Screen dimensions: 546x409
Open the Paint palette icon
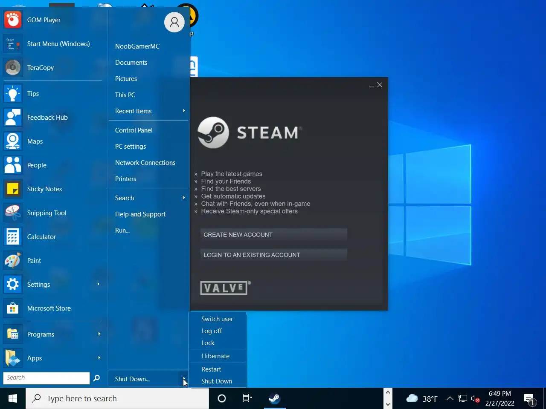tap(13, 260)
